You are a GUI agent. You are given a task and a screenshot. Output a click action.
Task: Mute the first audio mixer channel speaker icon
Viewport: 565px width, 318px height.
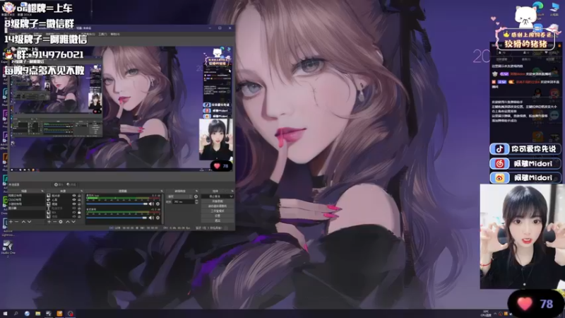click(151, 204)
